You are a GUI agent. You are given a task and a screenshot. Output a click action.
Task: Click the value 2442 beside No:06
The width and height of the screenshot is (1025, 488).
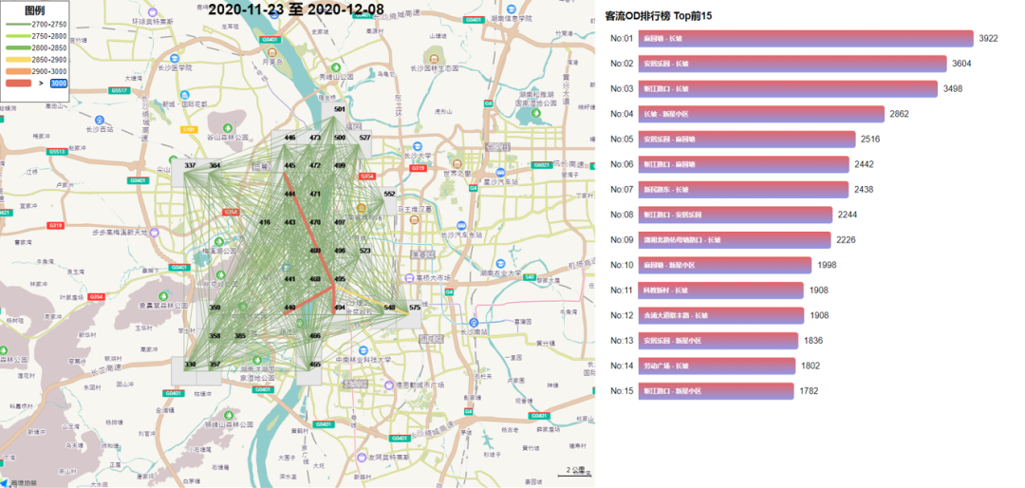click(864, 164)
